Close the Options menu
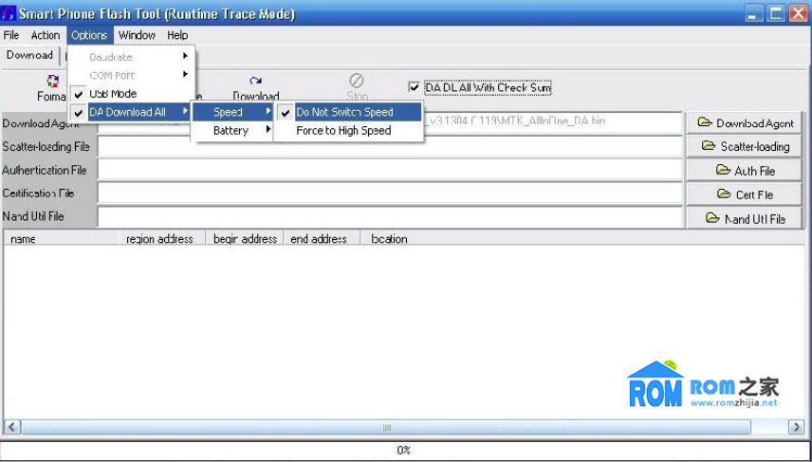The width and height of the screenshot is (812, 462). pos(89,35)
